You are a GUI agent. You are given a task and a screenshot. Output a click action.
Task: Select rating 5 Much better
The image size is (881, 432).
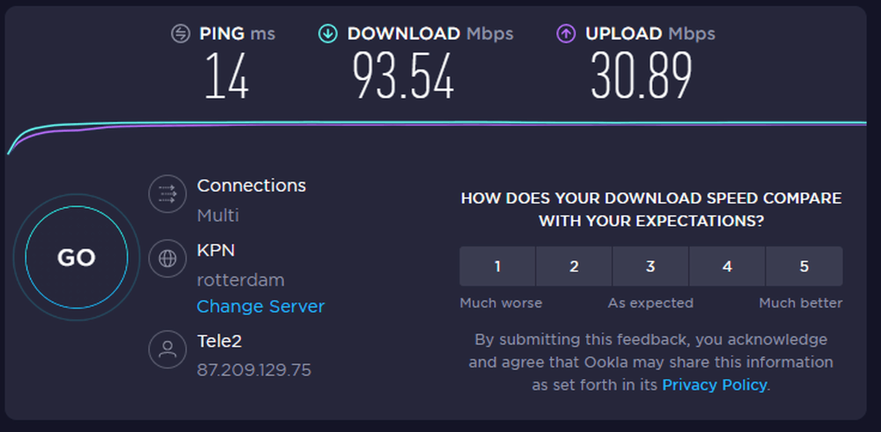coord(804,266)
